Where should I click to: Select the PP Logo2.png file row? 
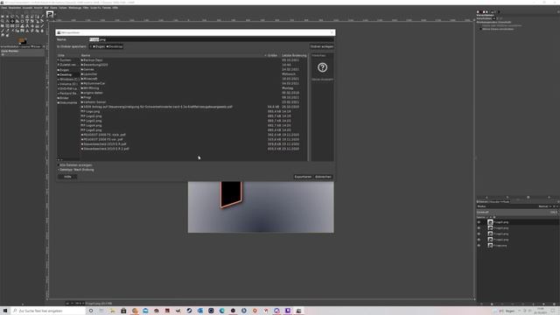[x=193, y=116]
